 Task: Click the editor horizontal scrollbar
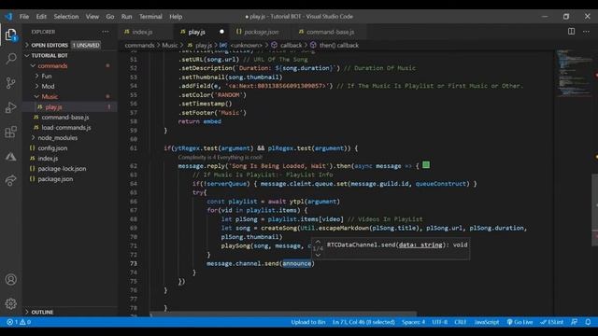click(283, 315)
